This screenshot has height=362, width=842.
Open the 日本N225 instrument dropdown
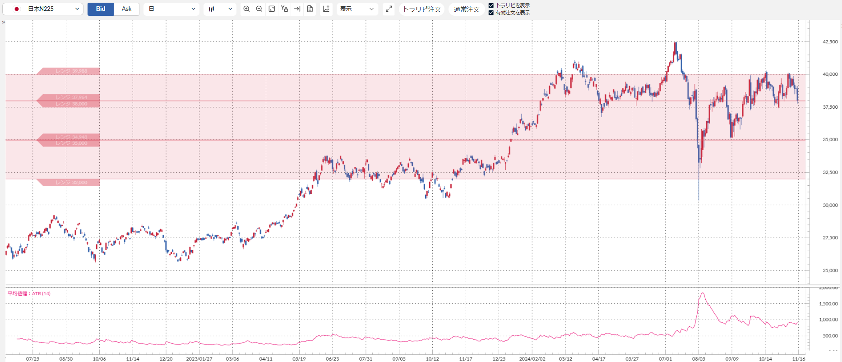pyautogui.click(x=43, y=9)
